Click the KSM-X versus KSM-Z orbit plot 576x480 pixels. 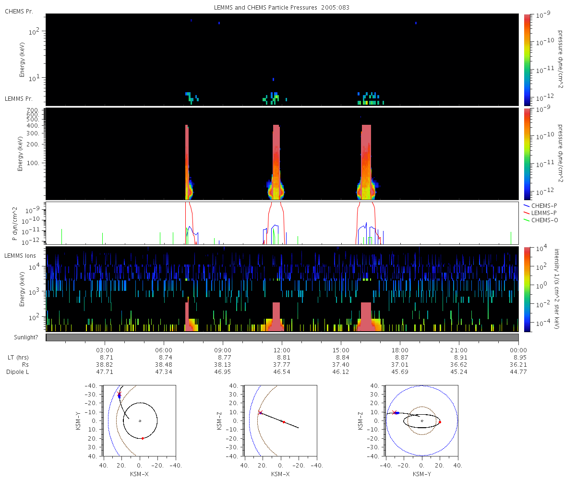tap(280, 420)
